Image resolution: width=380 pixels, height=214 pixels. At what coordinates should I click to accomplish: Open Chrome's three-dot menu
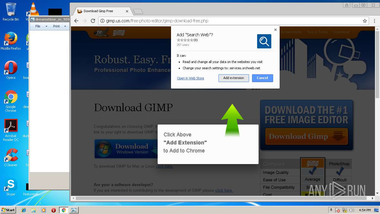tap(374, 21)
